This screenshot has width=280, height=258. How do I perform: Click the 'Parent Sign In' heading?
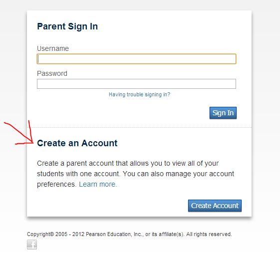(67, 26)
